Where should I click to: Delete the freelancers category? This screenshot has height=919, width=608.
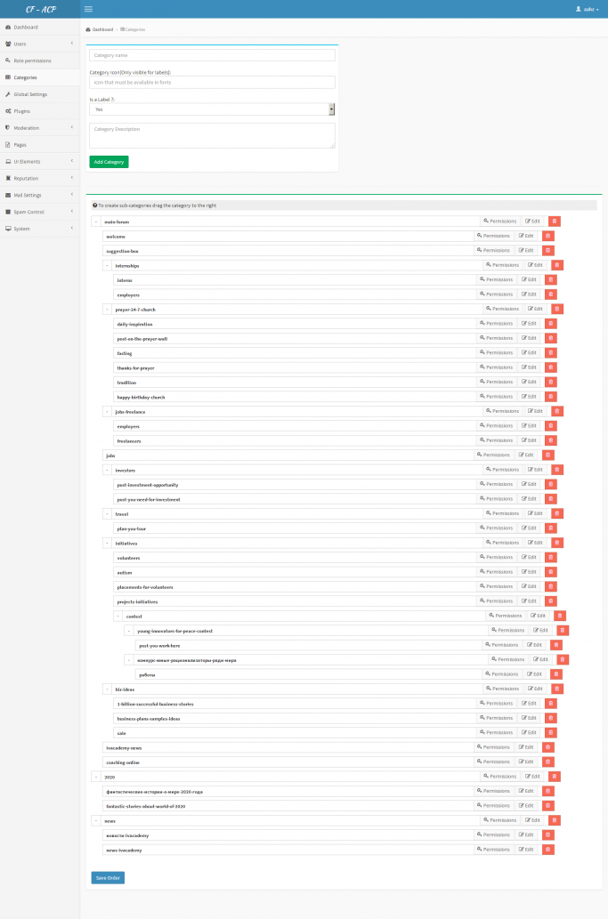(x=550, y=440)
